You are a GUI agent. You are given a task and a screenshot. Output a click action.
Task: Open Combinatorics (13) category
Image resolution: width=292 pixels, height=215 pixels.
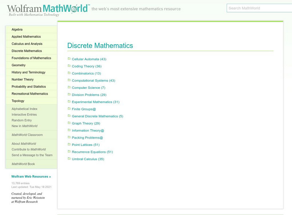pyautogui.click(x=87, y=73)
